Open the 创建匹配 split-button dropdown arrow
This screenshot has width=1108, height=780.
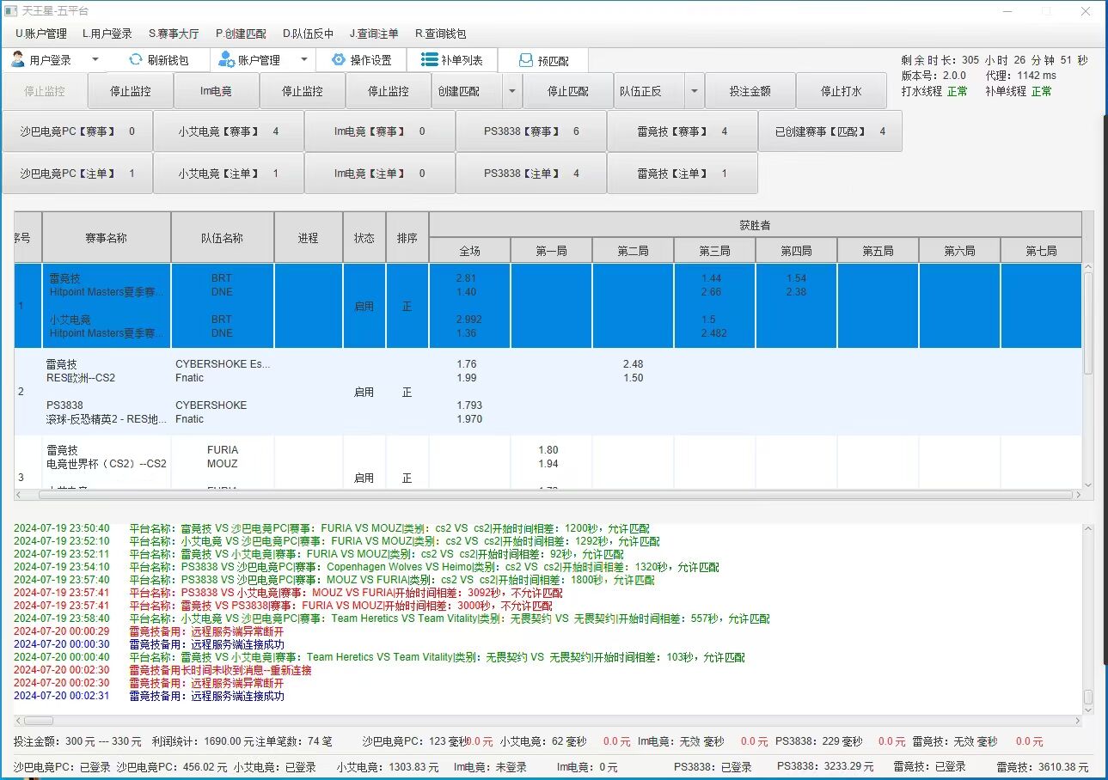point(511,91)
